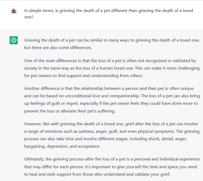Click the paragraph starting 'Another difference is'
203x181 pixels.
pos(112,100)
